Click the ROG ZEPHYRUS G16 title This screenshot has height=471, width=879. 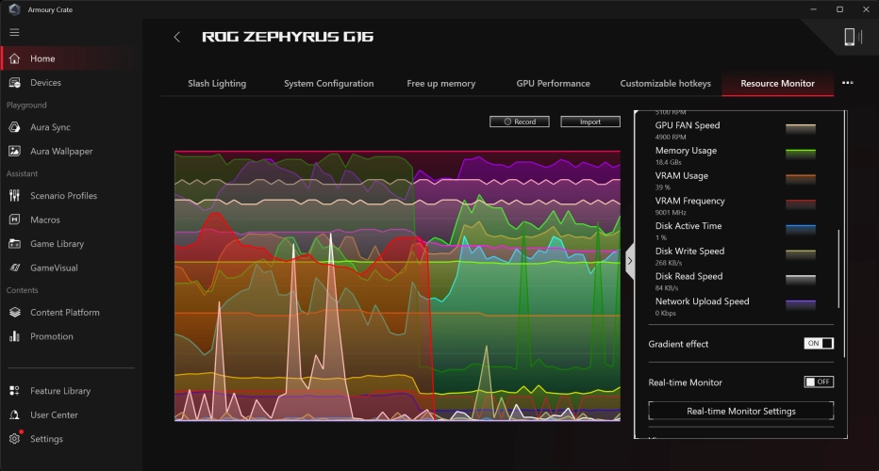click(288, 37)
